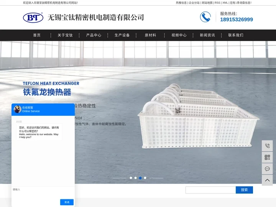Click the RSS top link
Viewport: 276px width, 207px height.
point(217,3)
